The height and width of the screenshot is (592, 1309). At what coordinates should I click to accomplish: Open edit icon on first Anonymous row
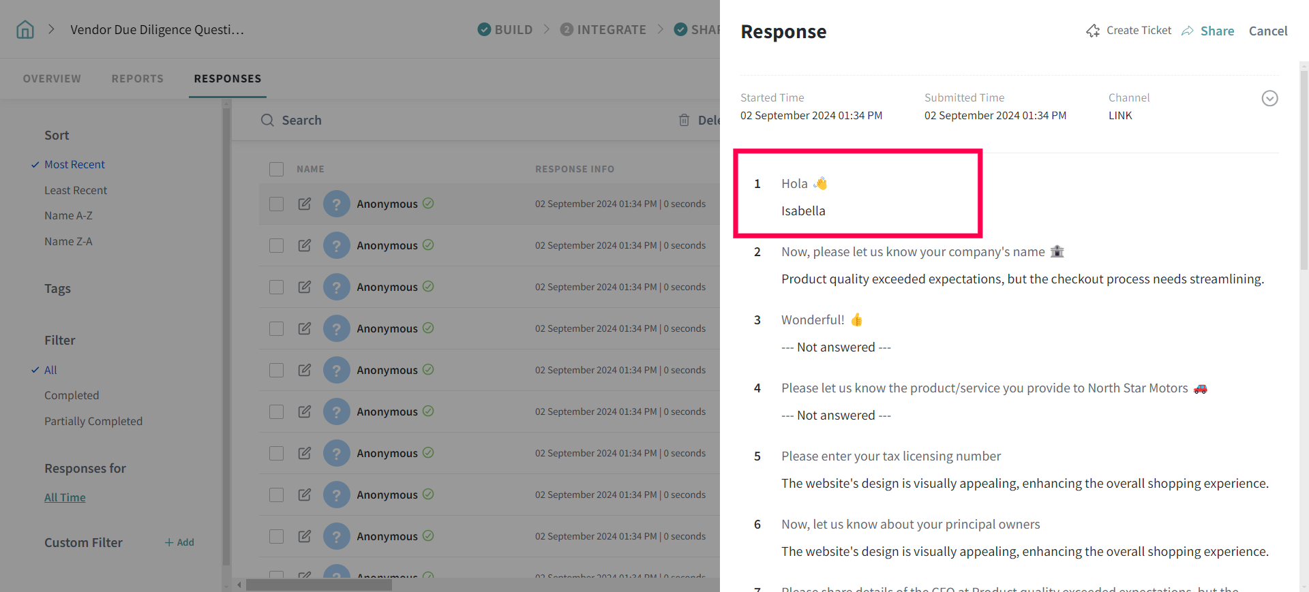305,204
